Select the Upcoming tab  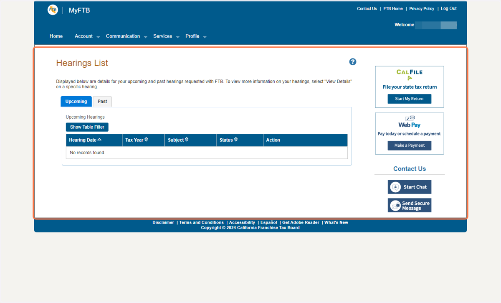click(x=76, y=102)
